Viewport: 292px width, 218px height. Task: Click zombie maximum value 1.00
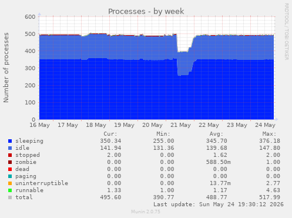tap(273, 162)
